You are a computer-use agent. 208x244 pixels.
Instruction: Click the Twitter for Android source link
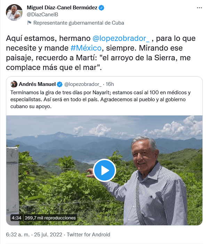[88, 235]
